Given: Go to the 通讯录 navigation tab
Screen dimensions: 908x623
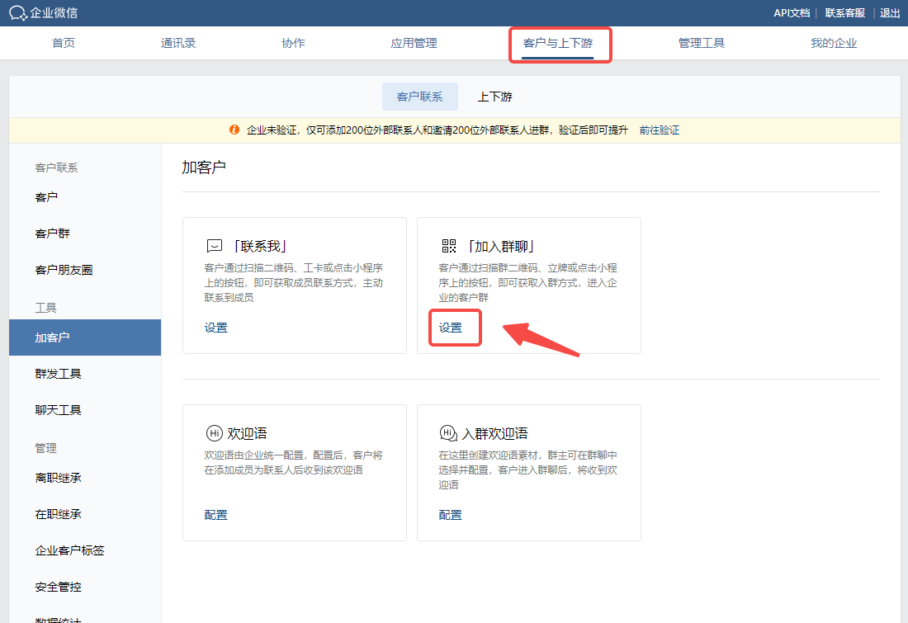Looking at the screenshot, I should (178, 43).
